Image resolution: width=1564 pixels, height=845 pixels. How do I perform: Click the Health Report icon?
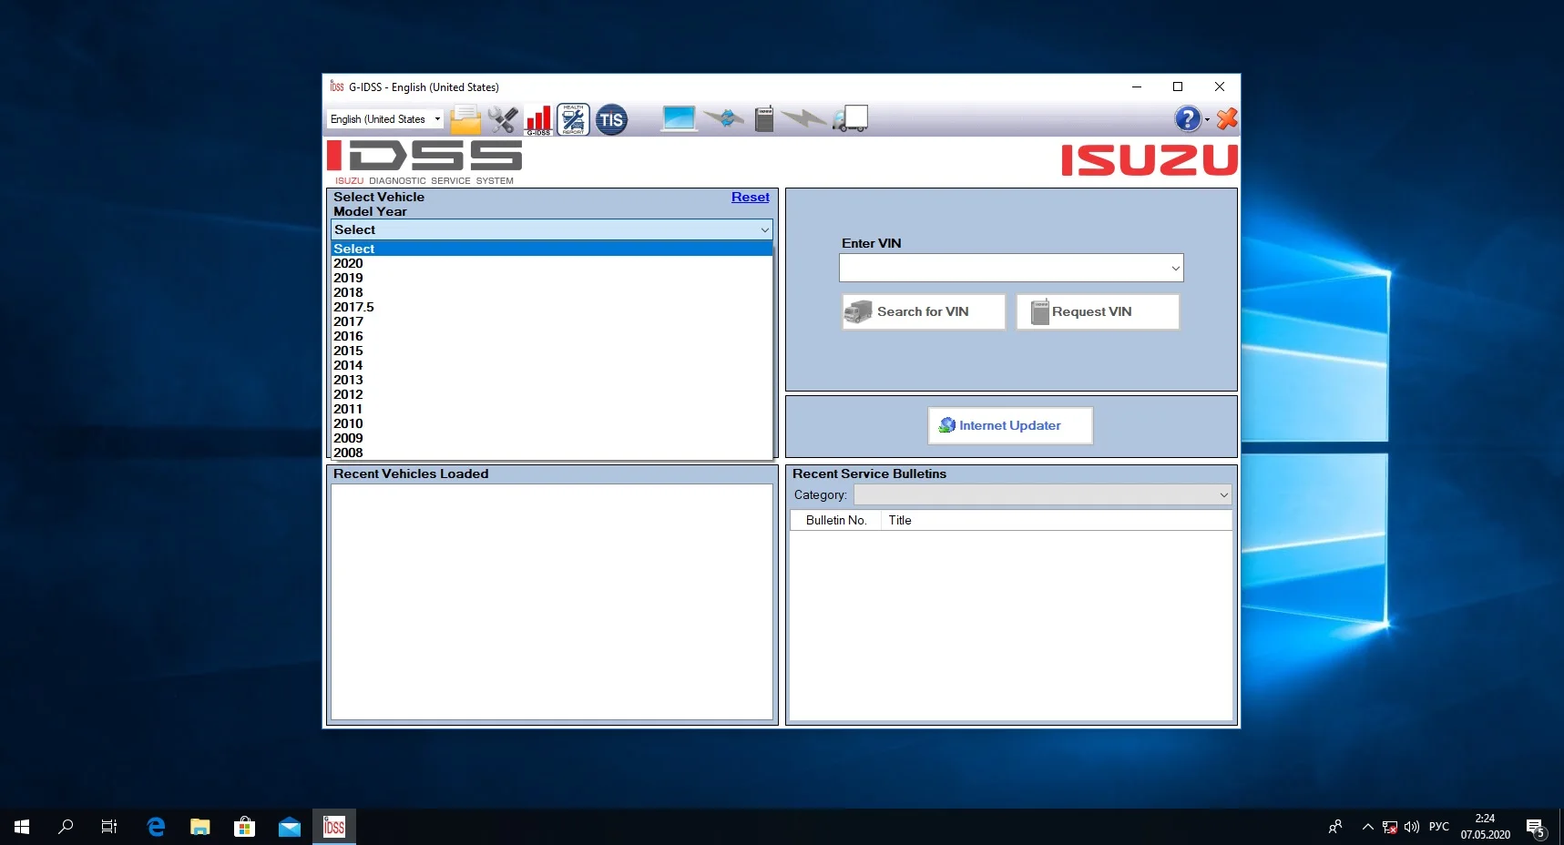[573, 119]
